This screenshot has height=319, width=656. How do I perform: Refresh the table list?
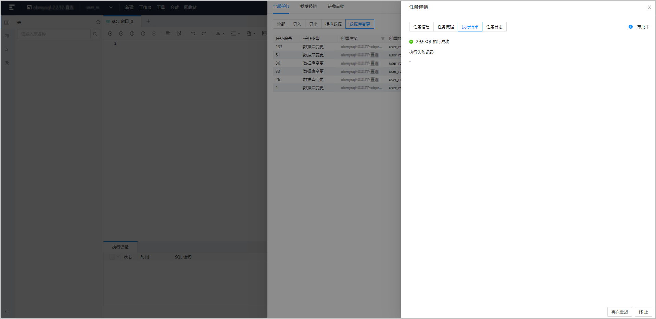click(98, 22)
